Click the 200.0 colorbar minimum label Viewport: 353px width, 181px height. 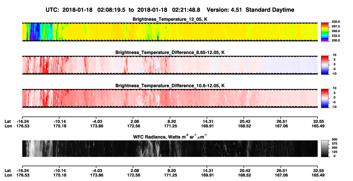click(x=336, y=40)
